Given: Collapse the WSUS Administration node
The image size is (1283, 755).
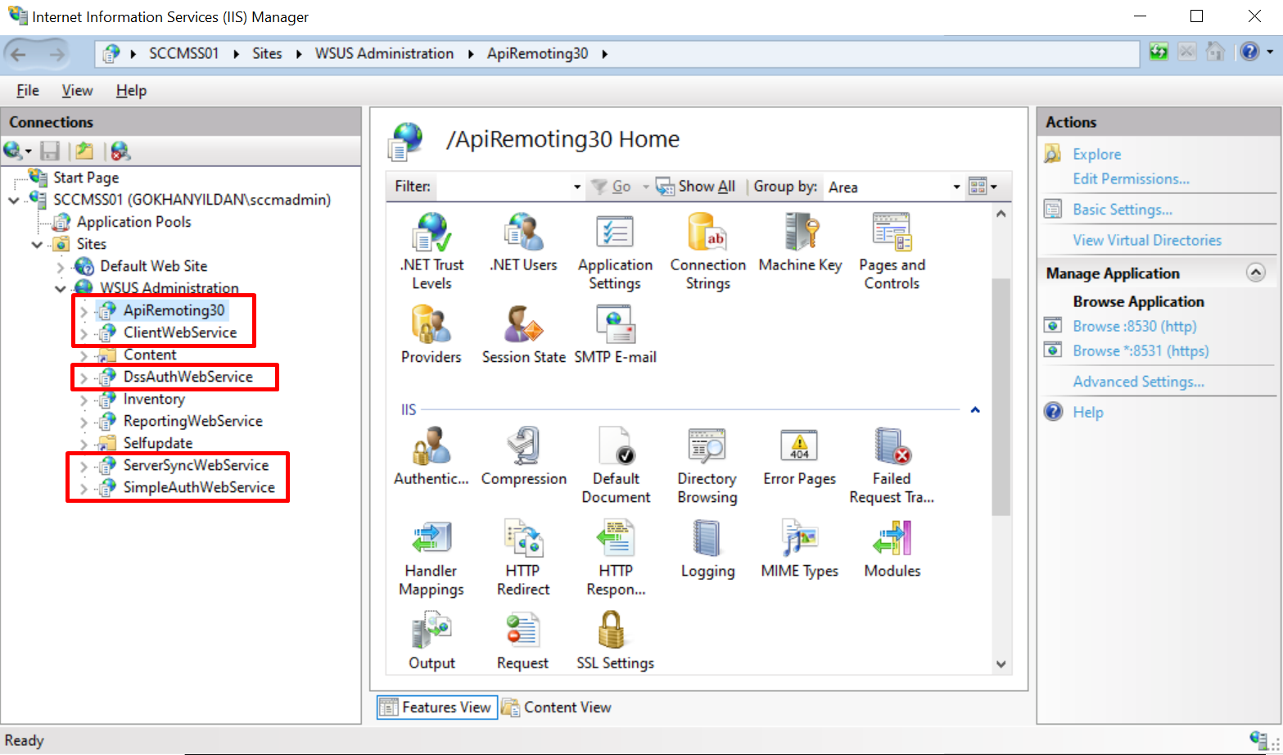Looking at the screenshot, I should [x=61, y=288].
